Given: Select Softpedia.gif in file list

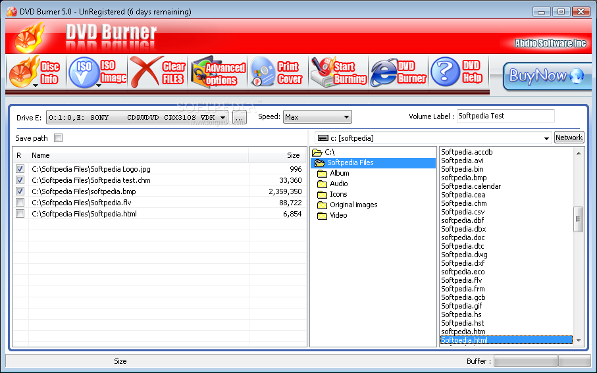Looking at the screenshot, I should click(461, 306).
